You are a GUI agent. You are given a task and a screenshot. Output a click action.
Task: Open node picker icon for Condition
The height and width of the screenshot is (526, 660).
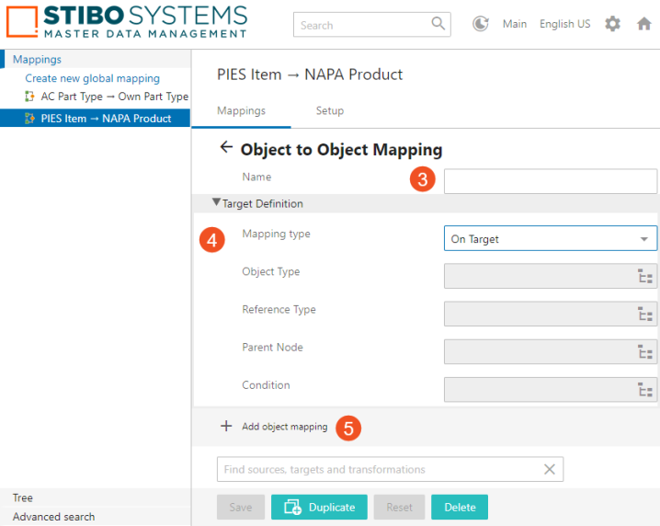click(645, 390)
